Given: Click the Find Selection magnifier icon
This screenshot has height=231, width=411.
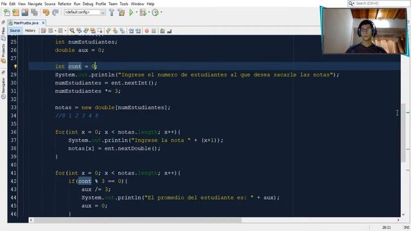Looking at the screenshot, I should (72, 31).
